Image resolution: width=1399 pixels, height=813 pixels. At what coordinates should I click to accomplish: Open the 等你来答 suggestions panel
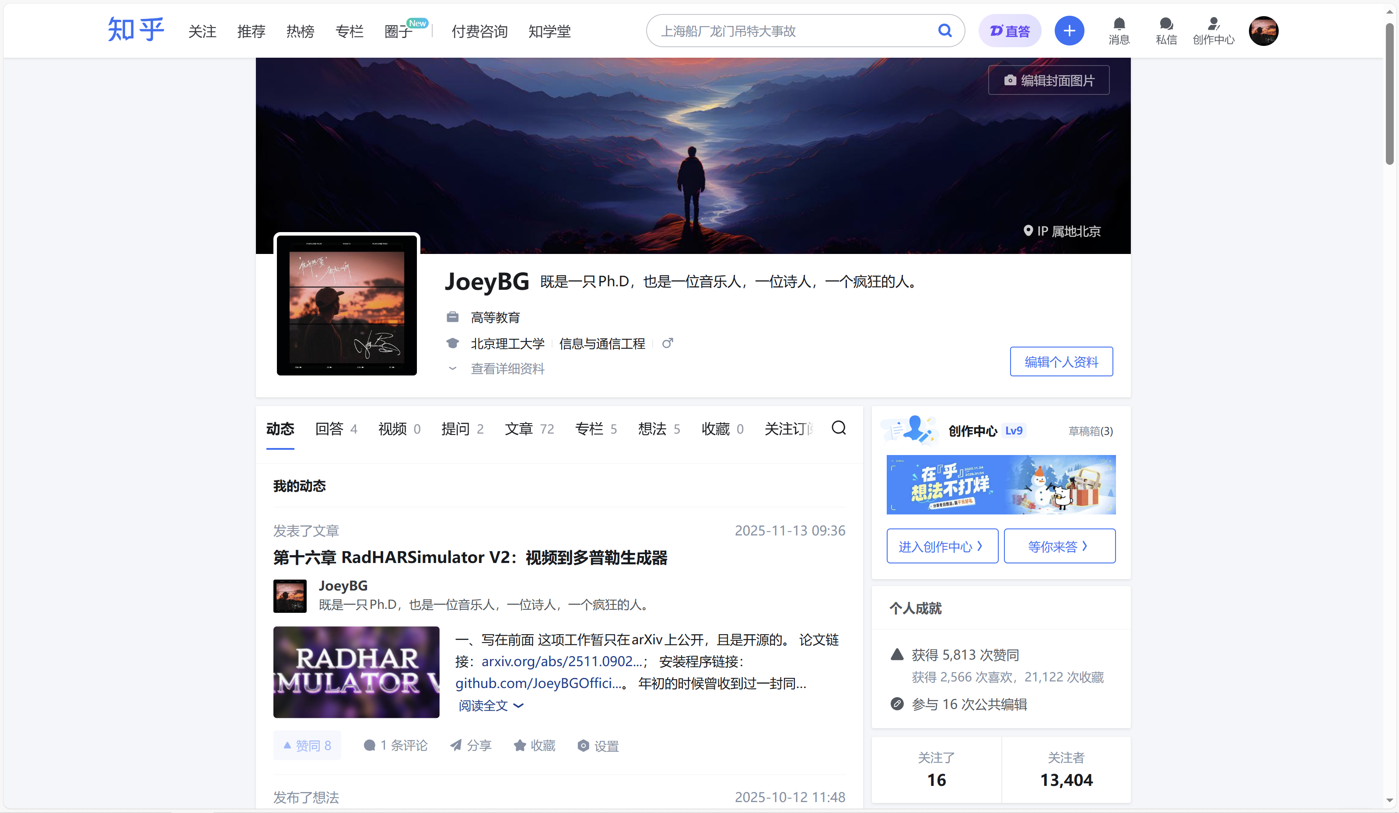[x=1059, y=545]
